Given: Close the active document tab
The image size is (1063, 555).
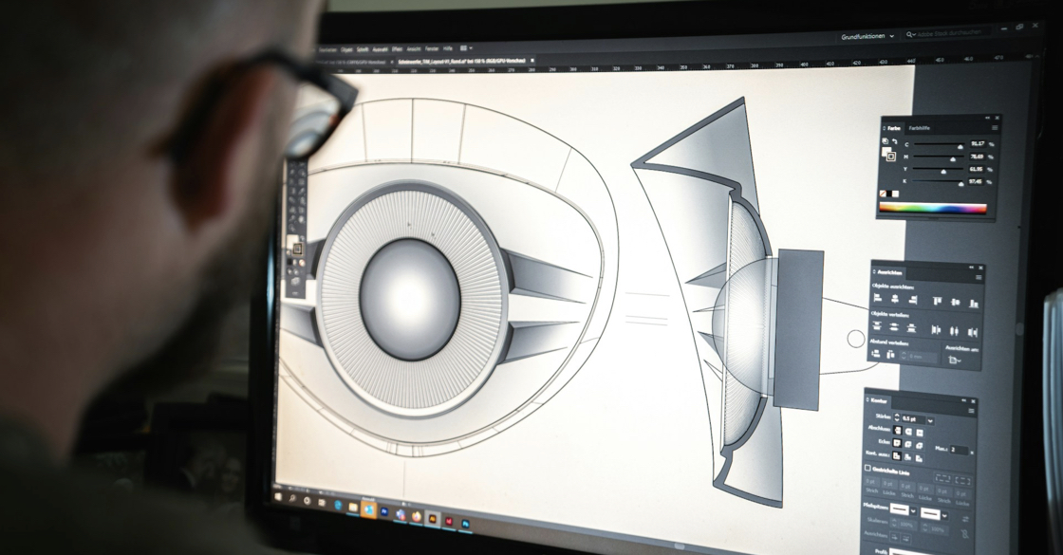Looking at the screenshot, I should [532, 59].
